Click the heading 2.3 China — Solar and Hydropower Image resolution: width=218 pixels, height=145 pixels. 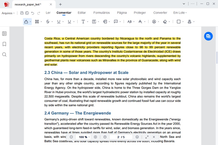(x=86, y=72)
